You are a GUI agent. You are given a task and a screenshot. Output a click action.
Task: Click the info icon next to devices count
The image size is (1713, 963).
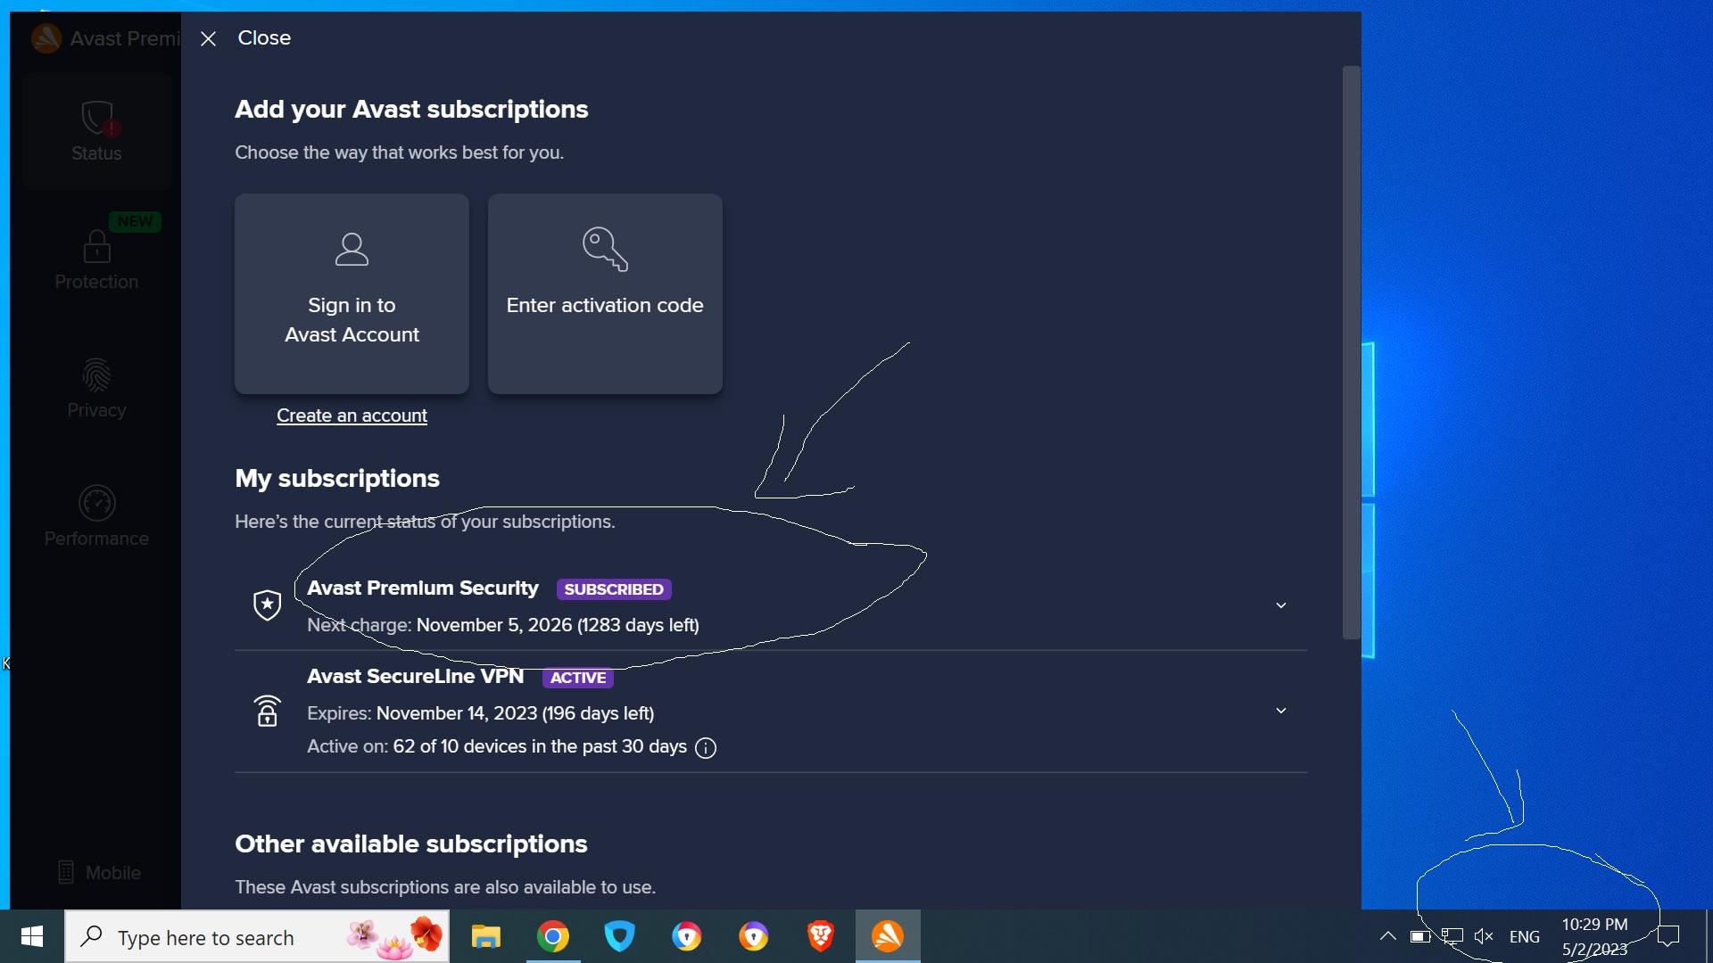[x=706, y=748]
